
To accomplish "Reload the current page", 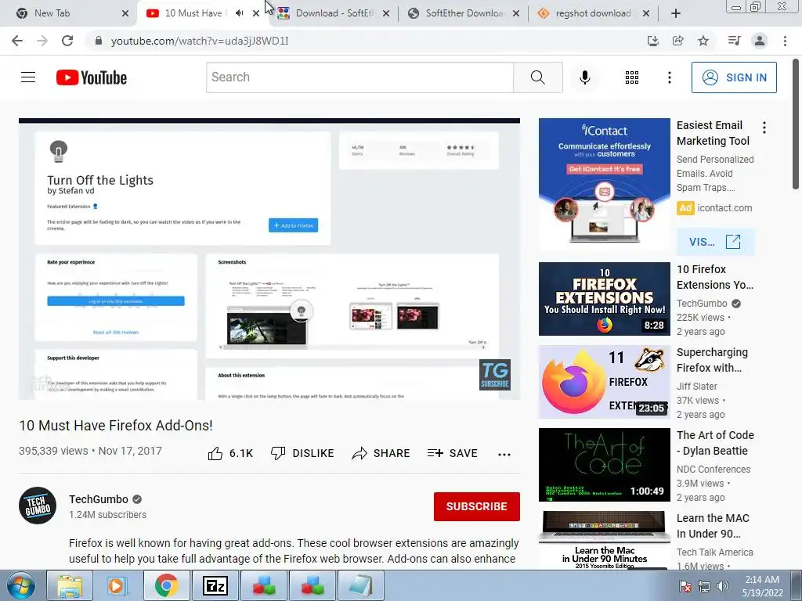I will [67, 41].
